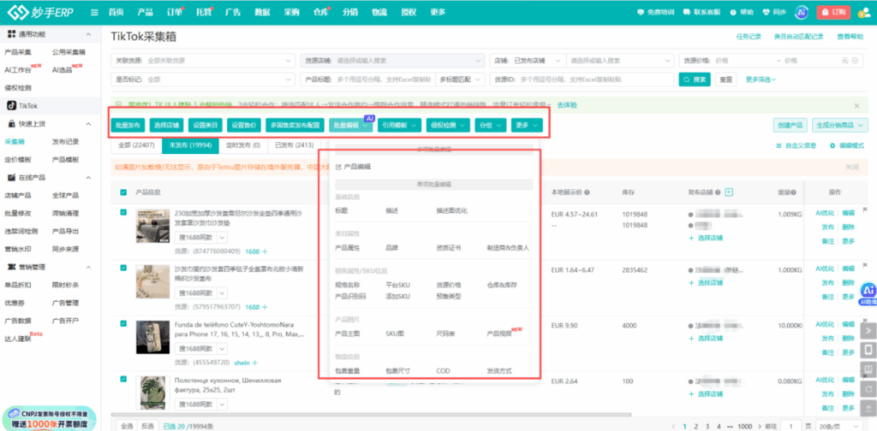877x431 pixels.
Task: Open the 生成分销商品 dropdown
Action: tap(839, 126)
